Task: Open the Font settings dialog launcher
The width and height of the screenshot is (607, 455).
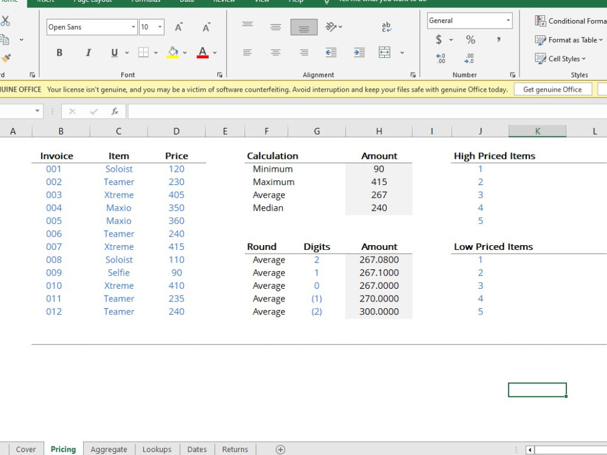Action: click(x=220, y=75)
